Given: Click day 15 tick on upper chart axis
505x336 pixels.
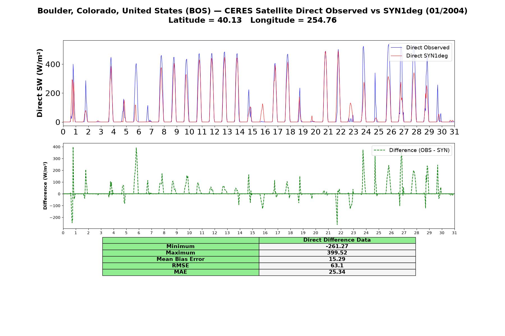Looking at the screenshot, I should (x=252, y=132).
